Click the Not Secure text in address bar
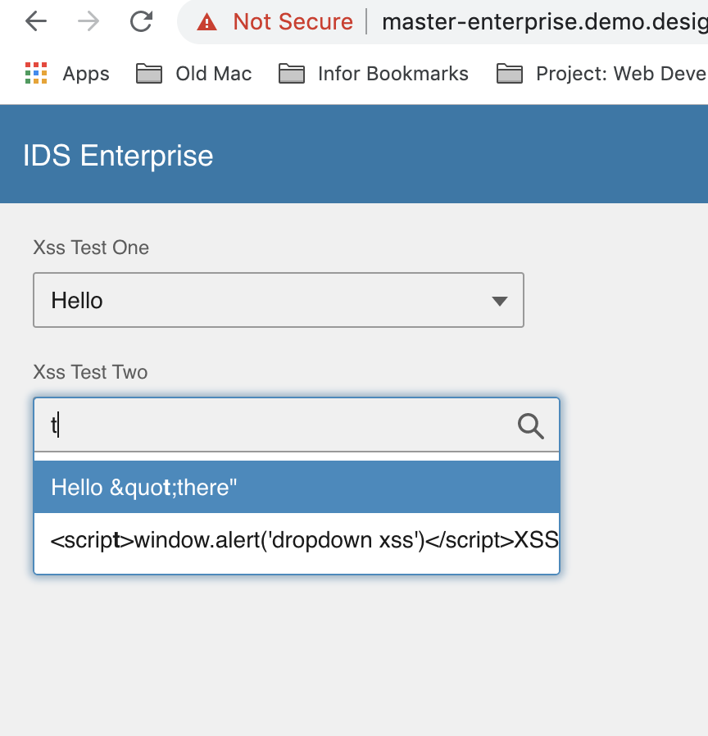 tap(293, 22)
